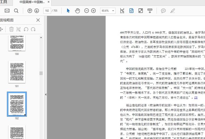205x139 pixels.
Task: Enter full screen mode icon
Action: 140,11
